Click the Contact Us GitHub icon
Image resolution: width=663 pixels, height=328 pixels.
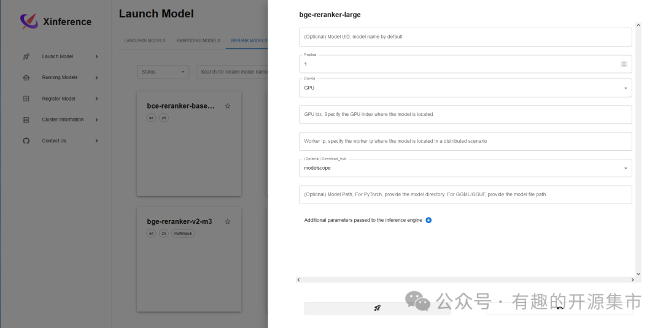[x=26, y=141]
